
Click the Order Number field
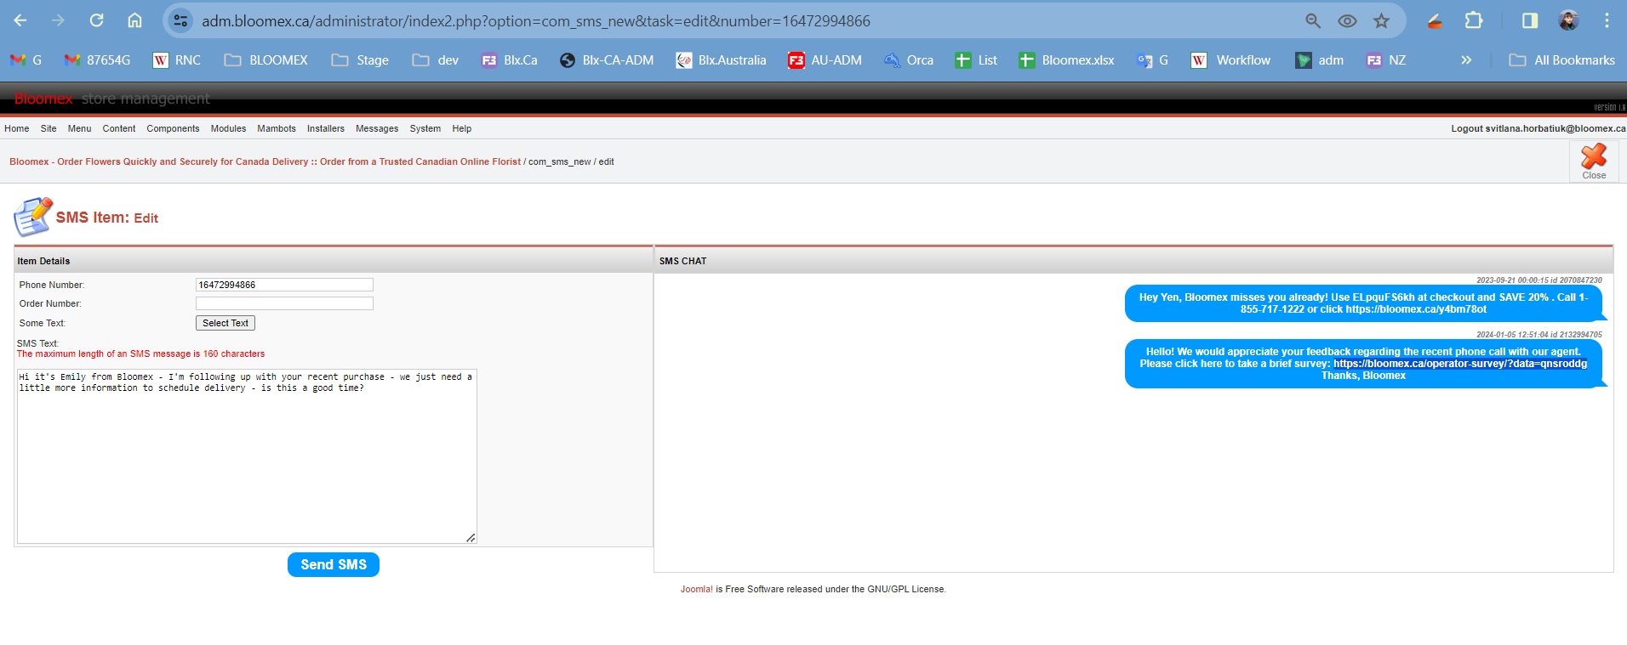click(284, 303)
